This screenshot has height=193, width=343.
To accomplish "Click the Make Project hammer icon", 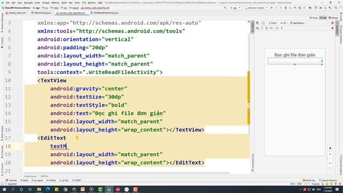I will pos(225,8).
